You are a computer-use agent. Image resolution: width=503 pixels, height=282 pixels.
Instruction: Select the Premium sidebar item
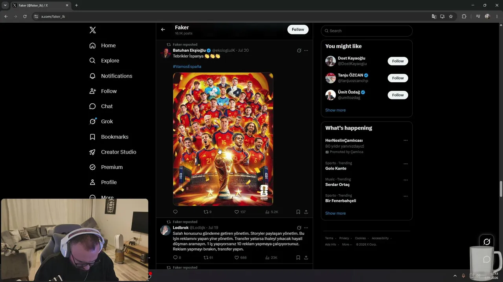click(x=106, y=167)
